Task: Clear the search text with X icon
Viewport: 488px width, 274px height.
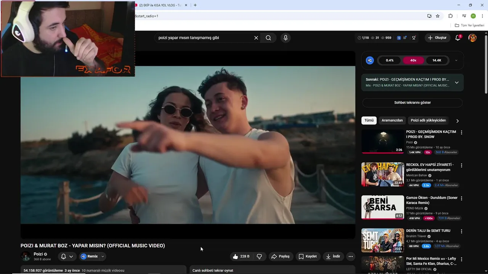Action: pyautogui.click(x=256, y=38)
